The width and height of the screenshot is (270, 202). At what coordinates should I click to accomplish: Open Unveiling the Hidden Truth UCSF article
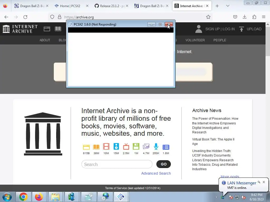point(215,160)
